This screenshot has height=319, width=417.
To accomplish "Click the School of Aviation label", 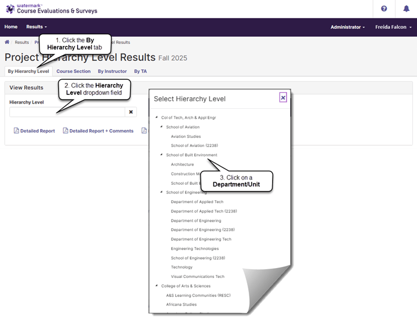I will [183, 127].
